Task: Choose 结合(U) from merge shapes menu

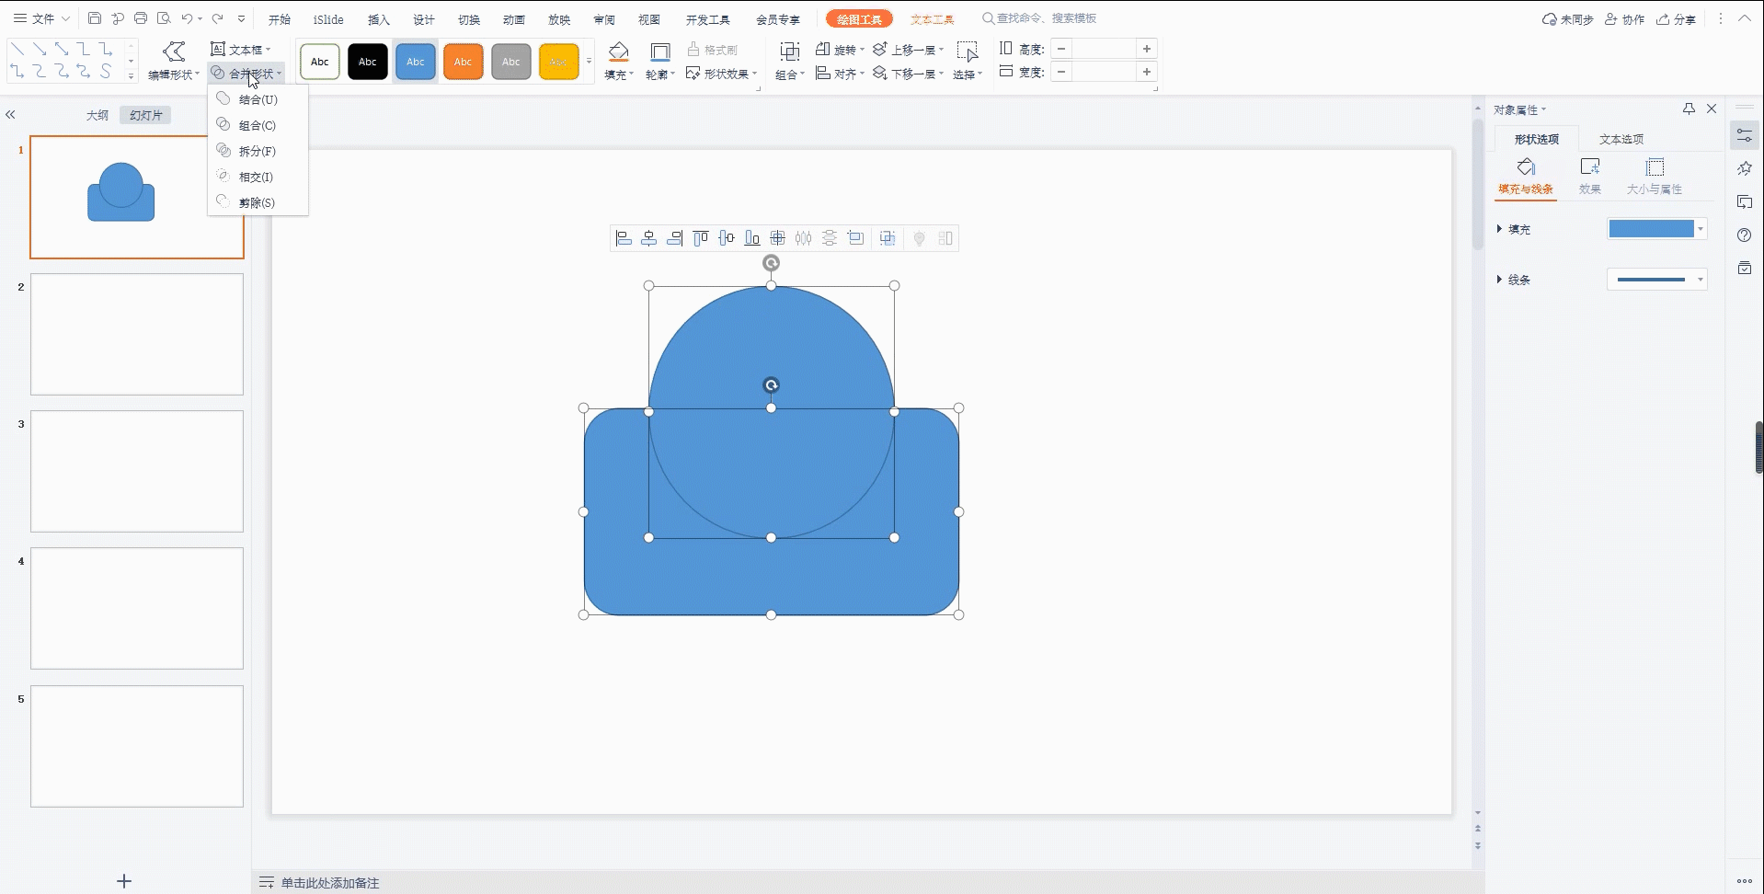Action: tap(258, 99)
